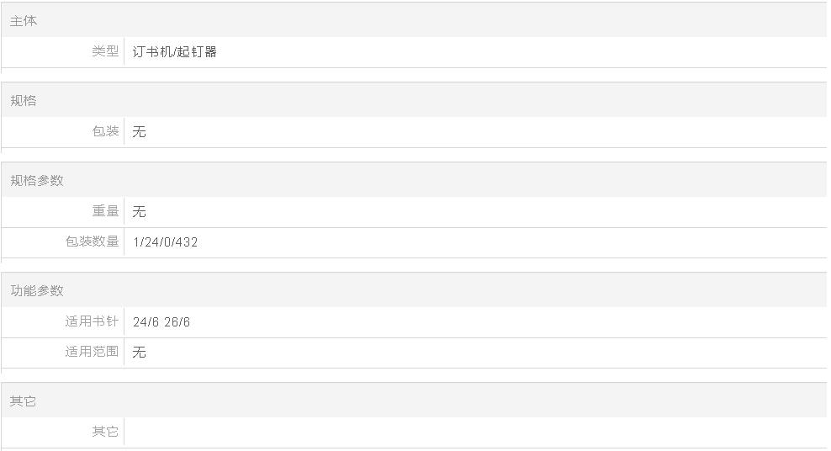Click the 订书机/起钉器 type value
831x451 pixels.
174,51
